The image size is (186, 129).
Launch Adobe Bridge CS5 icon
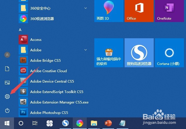23,60
